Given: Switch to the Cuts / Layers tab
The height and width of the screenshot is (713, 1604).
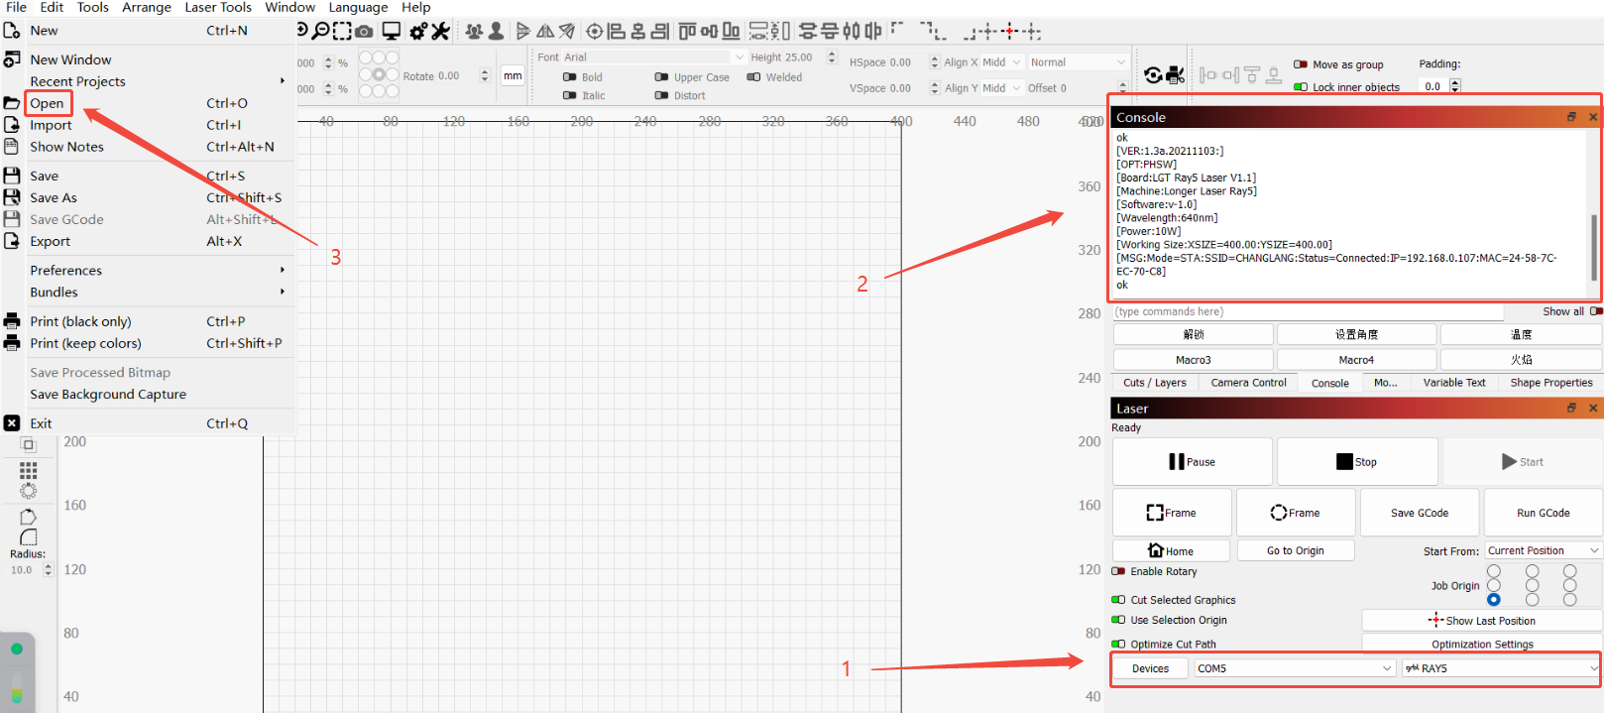Looking at the screenshot, I should [1154, 383].
